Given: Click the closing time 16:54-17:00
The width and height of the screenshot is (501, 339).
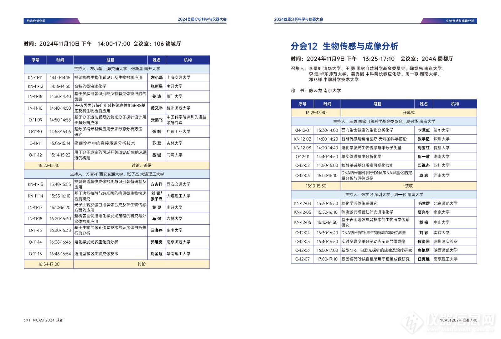Looking at the screenshot, I should pyautogui.click(x=49, y=264).
